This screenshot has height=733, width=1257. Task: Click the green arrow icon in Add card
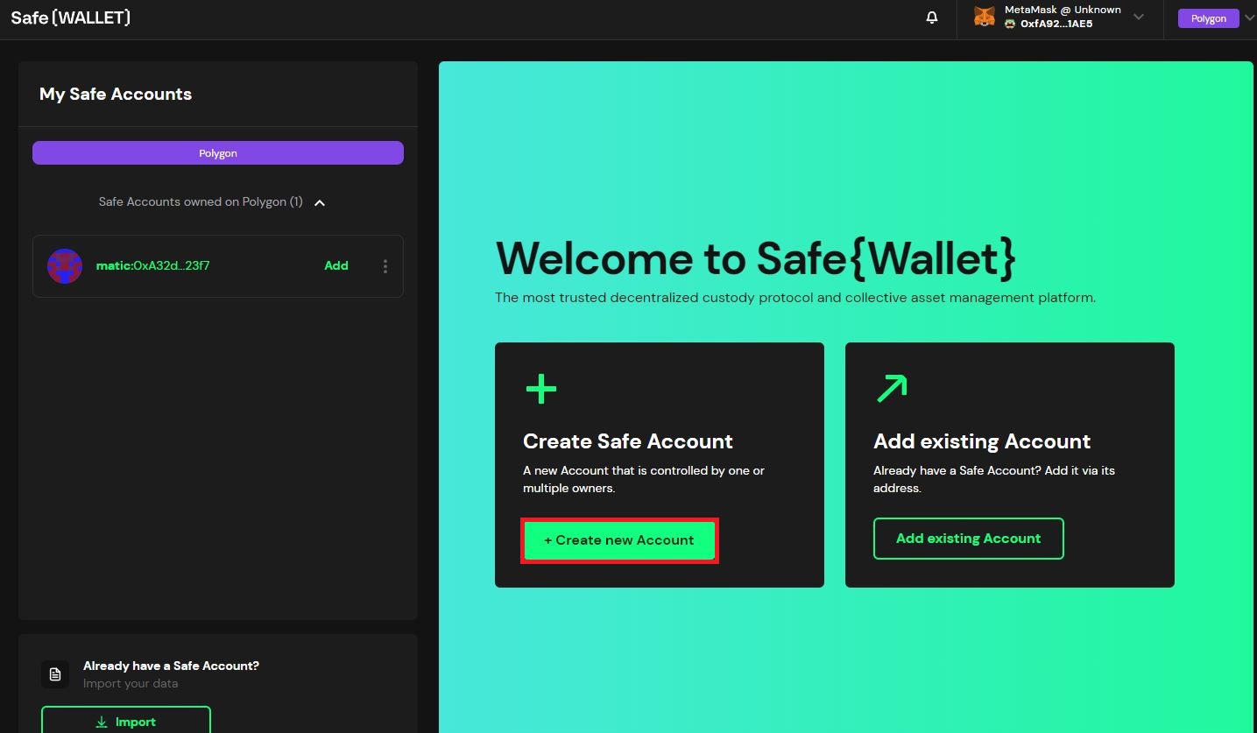(x=892, y=389)
